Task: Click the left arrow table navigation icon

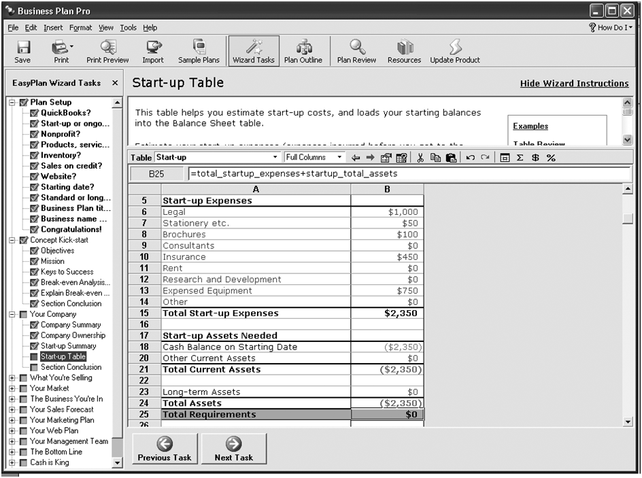Action: tap(356, 158)
